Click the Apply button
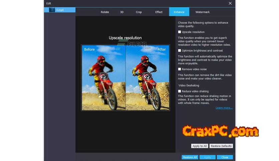The width and height of the screenshot is (279, 161). click(207, 157)
